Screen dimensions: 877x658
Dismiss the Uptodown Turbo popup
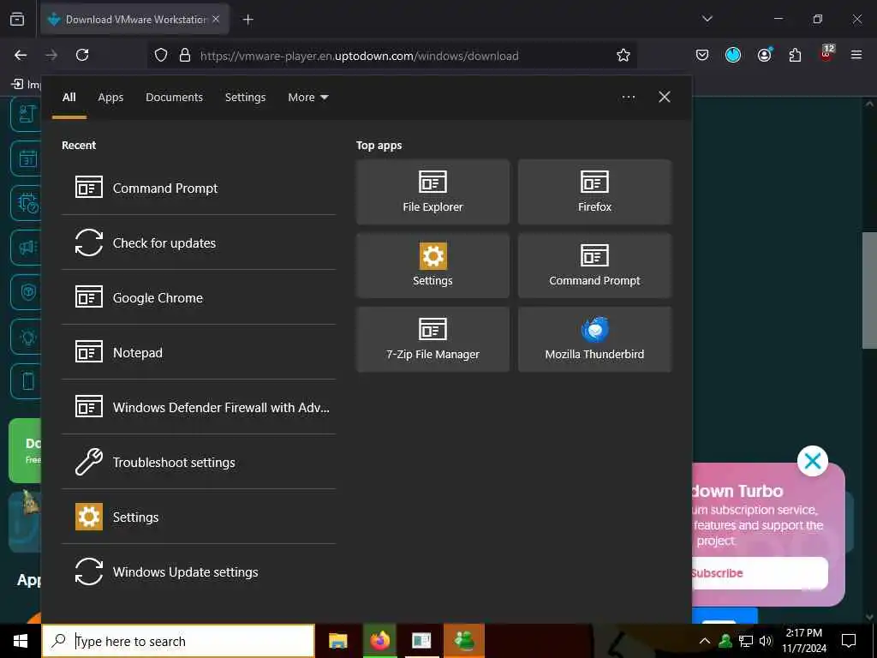point(812,461)
